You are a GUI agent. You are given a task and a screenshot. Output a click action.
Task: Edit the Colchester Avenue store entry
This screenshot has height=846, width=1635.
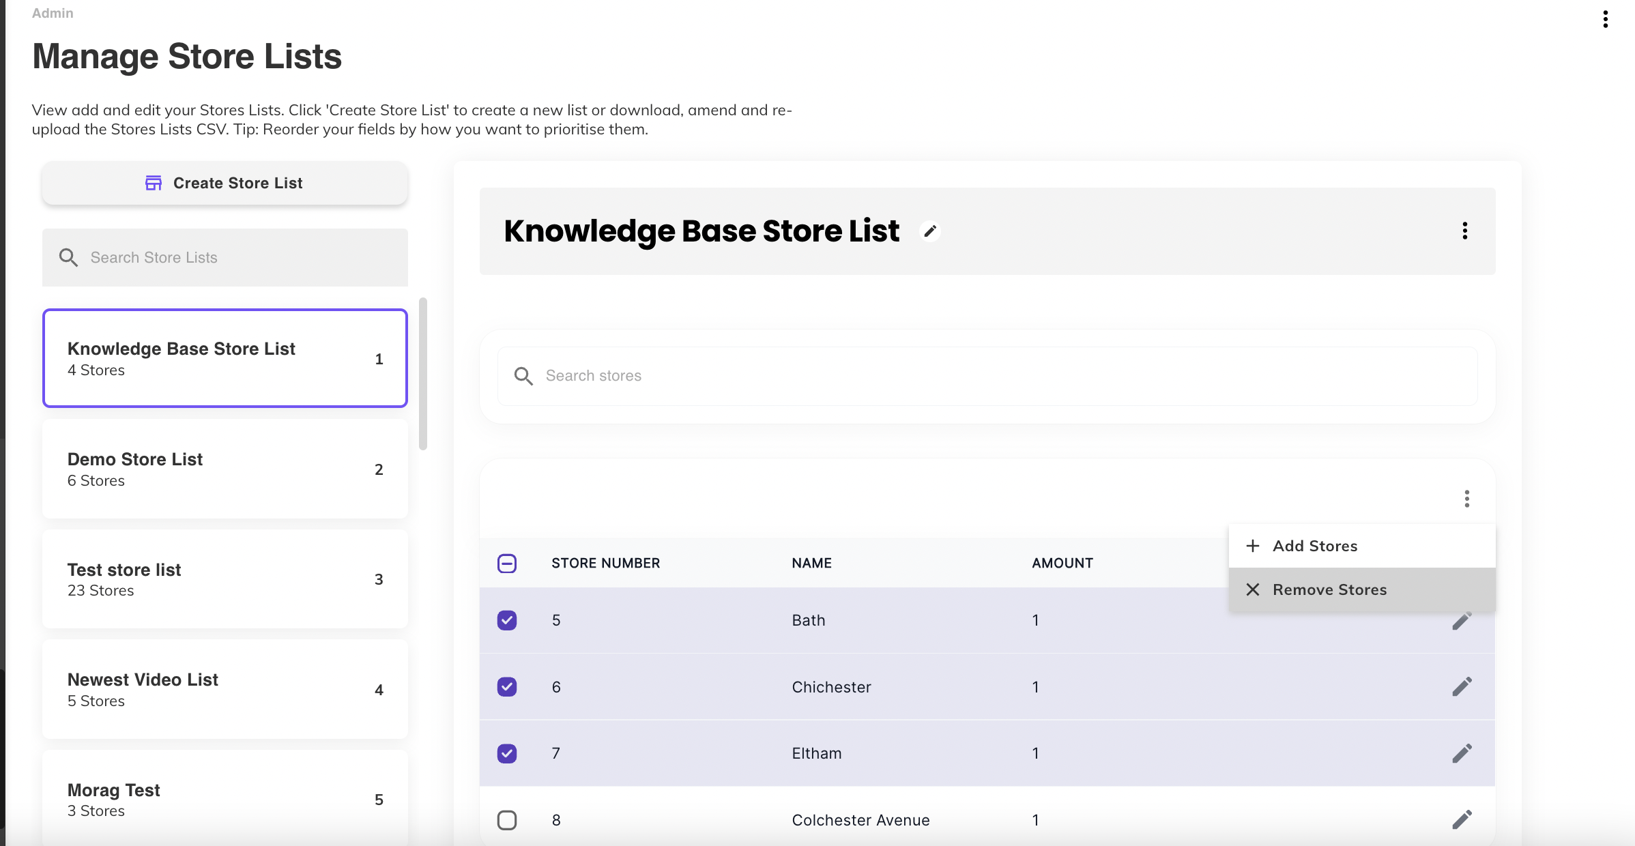[x=1462, y=819]
